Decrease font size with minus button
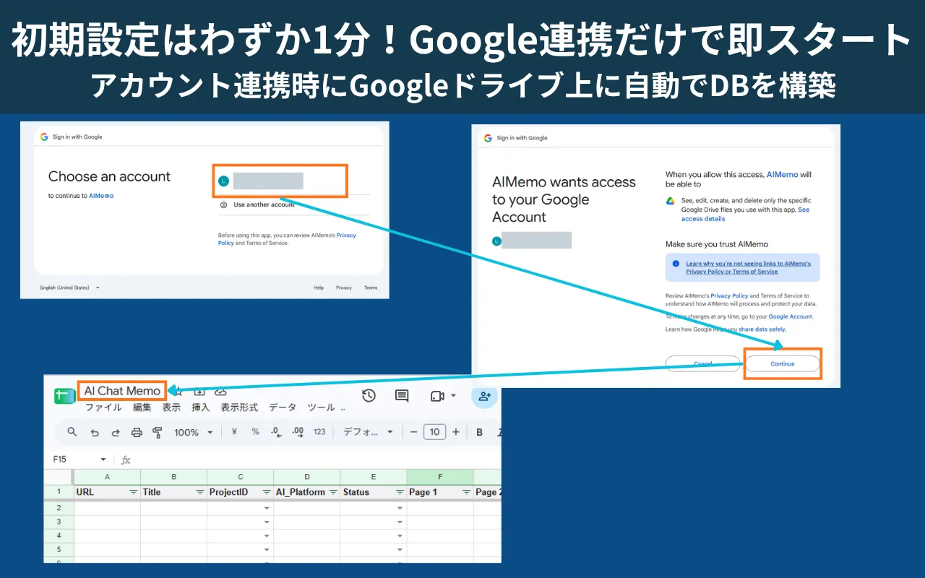Screen dimensions: 925x578 click(x=414, y=432)
